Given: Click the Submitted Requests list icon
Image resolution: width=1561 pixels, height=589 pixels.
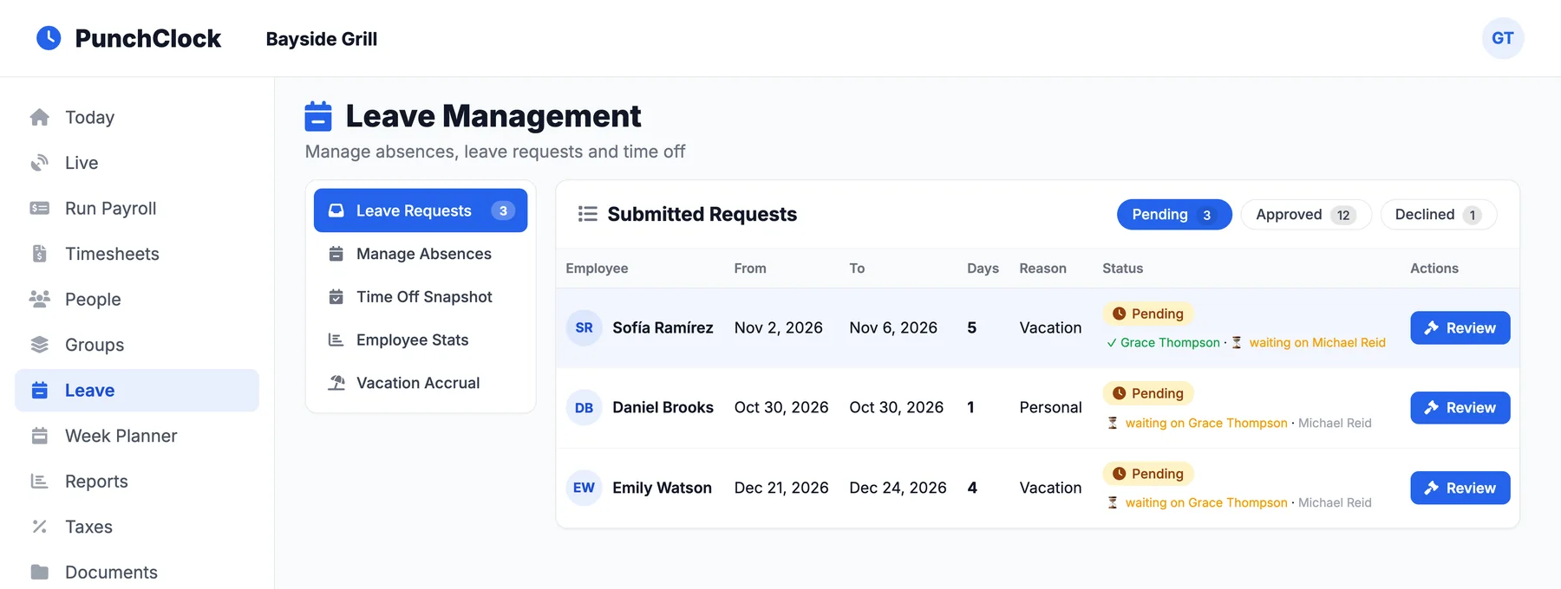Looking at the screenshot, I should tap(588, 214).
